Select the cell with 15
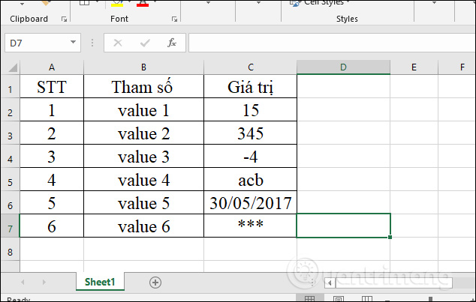This screenshot has height=302, width=476. 251,110
